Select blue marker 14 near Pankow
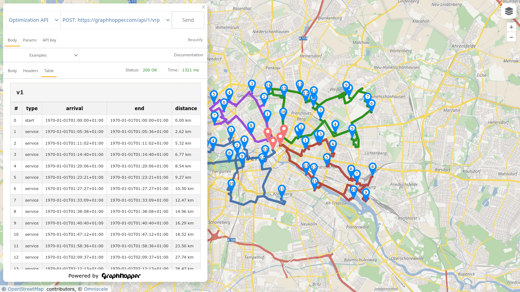This screenshot has height=292, width=520. pos(268,86)
